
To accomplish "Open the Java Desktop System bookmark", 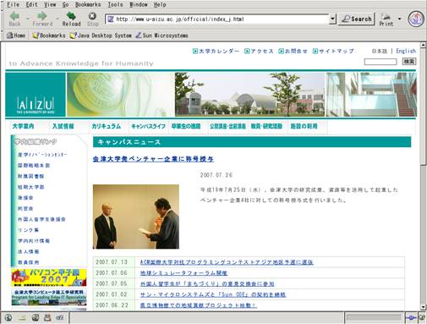I will click(x=101, y=36).
